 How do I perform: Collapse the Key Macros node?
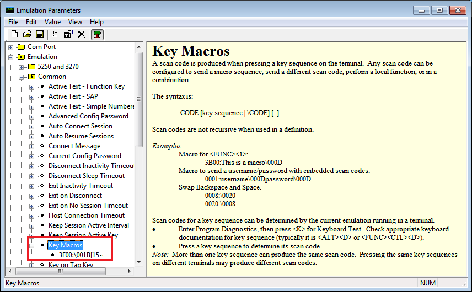[32, 245]
